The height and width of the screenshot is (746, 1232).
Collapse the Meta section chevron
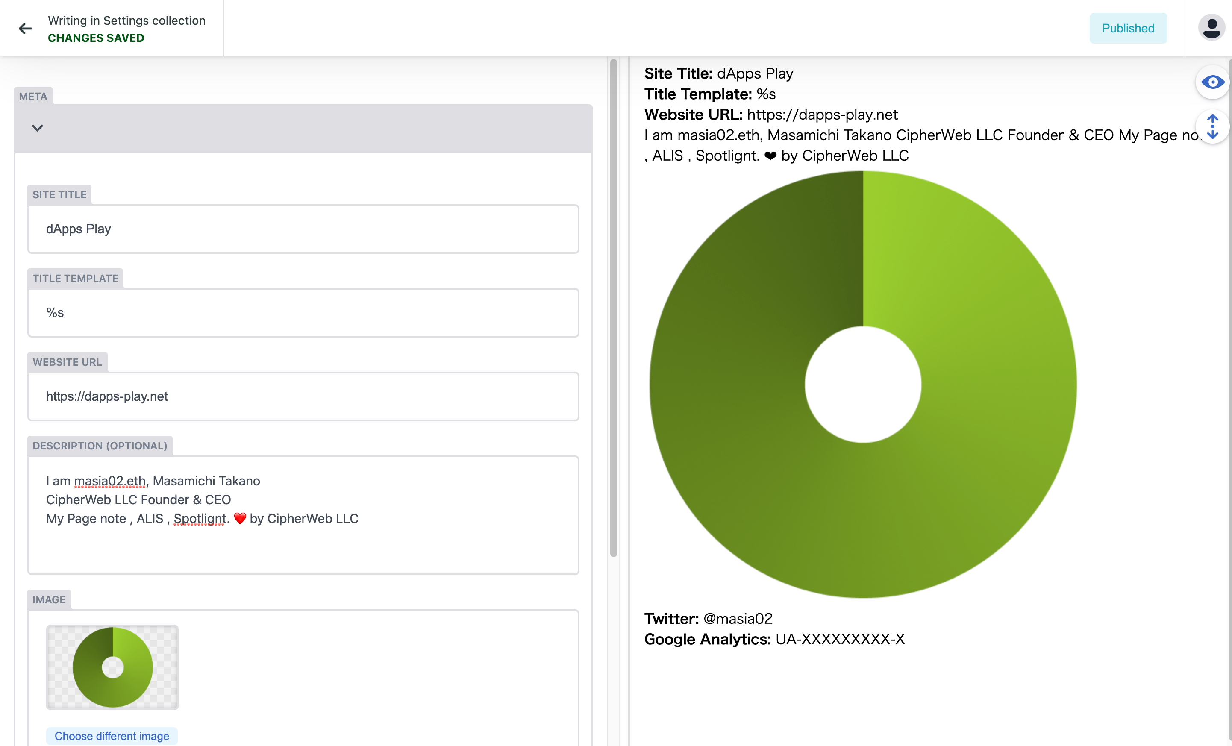38,128
